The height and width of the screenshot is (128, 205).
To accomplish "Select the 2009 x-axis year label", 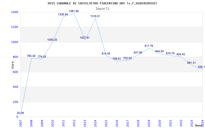I will 42,123.
